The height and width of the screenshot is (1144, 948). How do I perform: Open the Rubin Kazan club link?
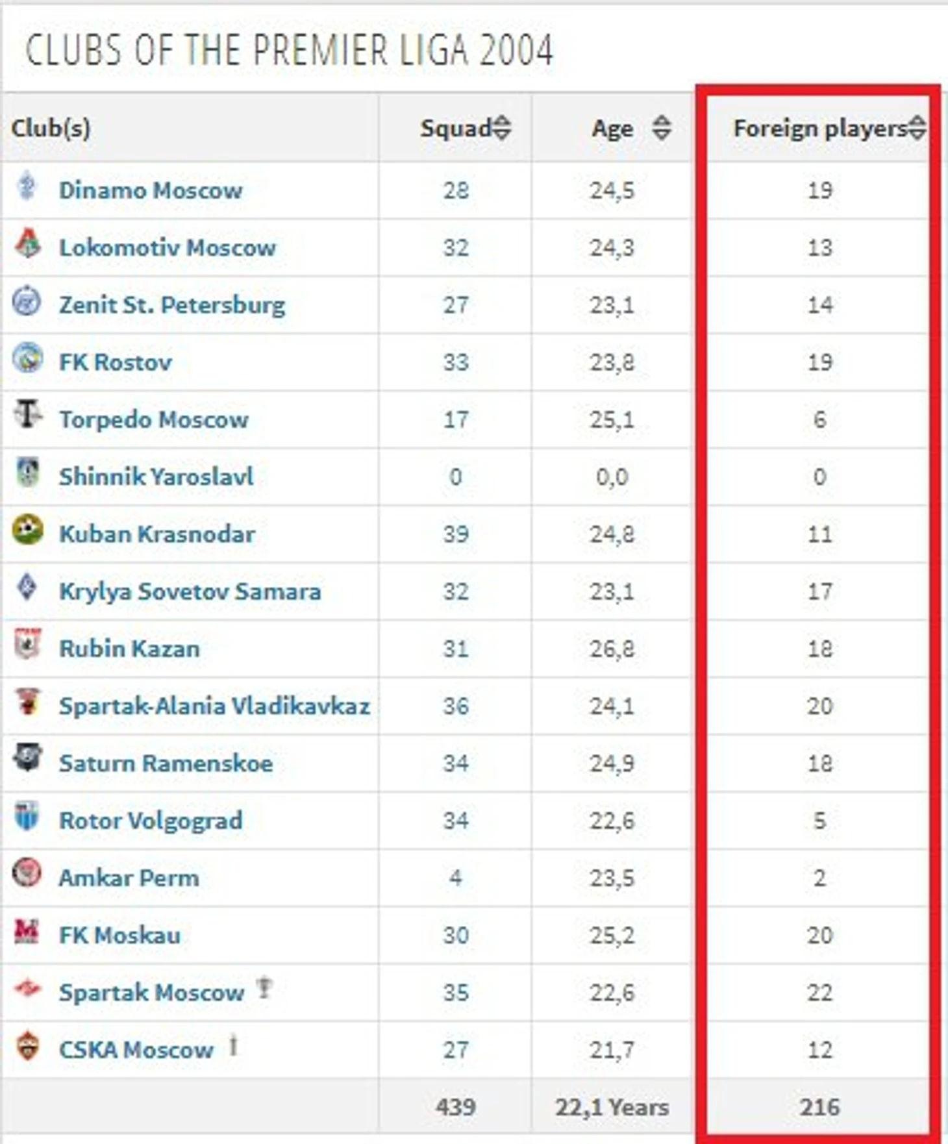click(129, 649)
